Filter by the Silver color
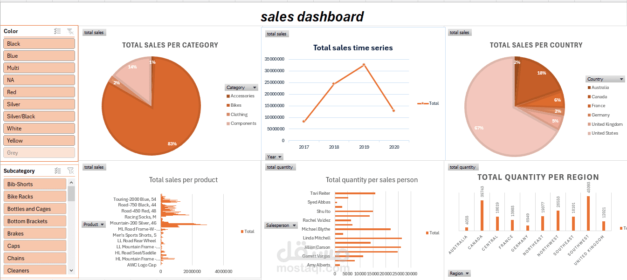The image size is (627, 280). [39, 104]
